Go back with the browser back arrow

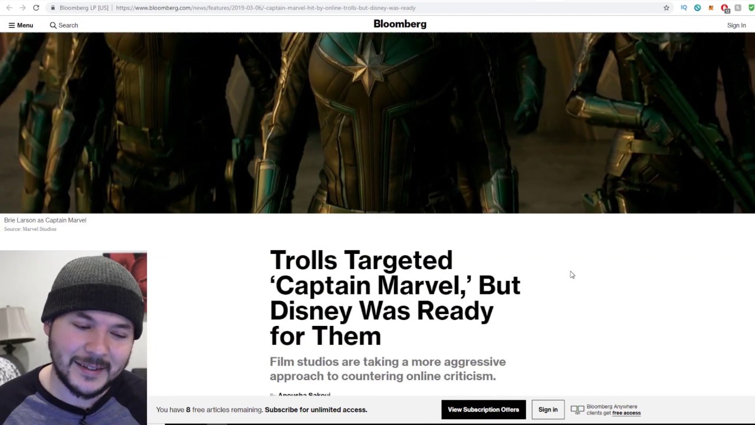click(9, 8)
